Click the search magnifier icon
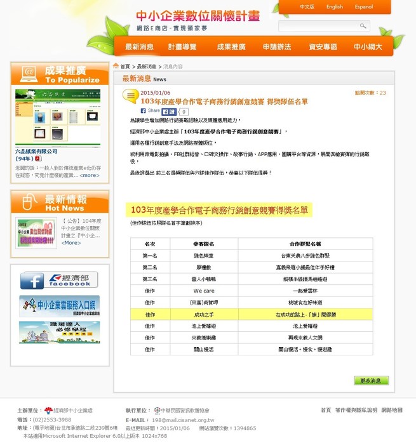Viewport: 416px width, 443px height. pyautogui.click(x=363, y=26)
